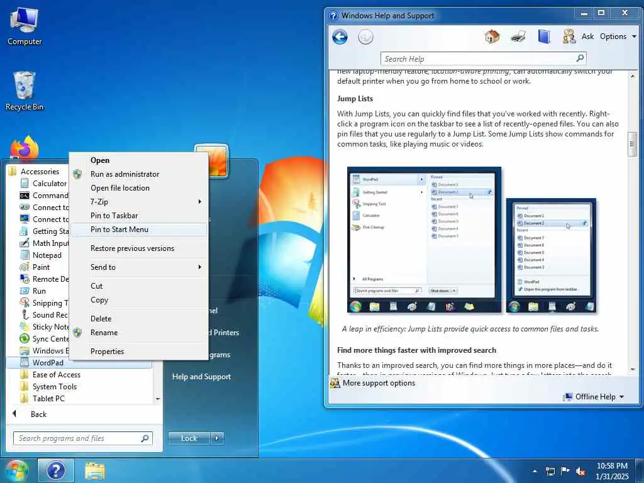Click the Lock button
Image resolution: width=644 pixels, height=483 pixels.
coord(189,438)
